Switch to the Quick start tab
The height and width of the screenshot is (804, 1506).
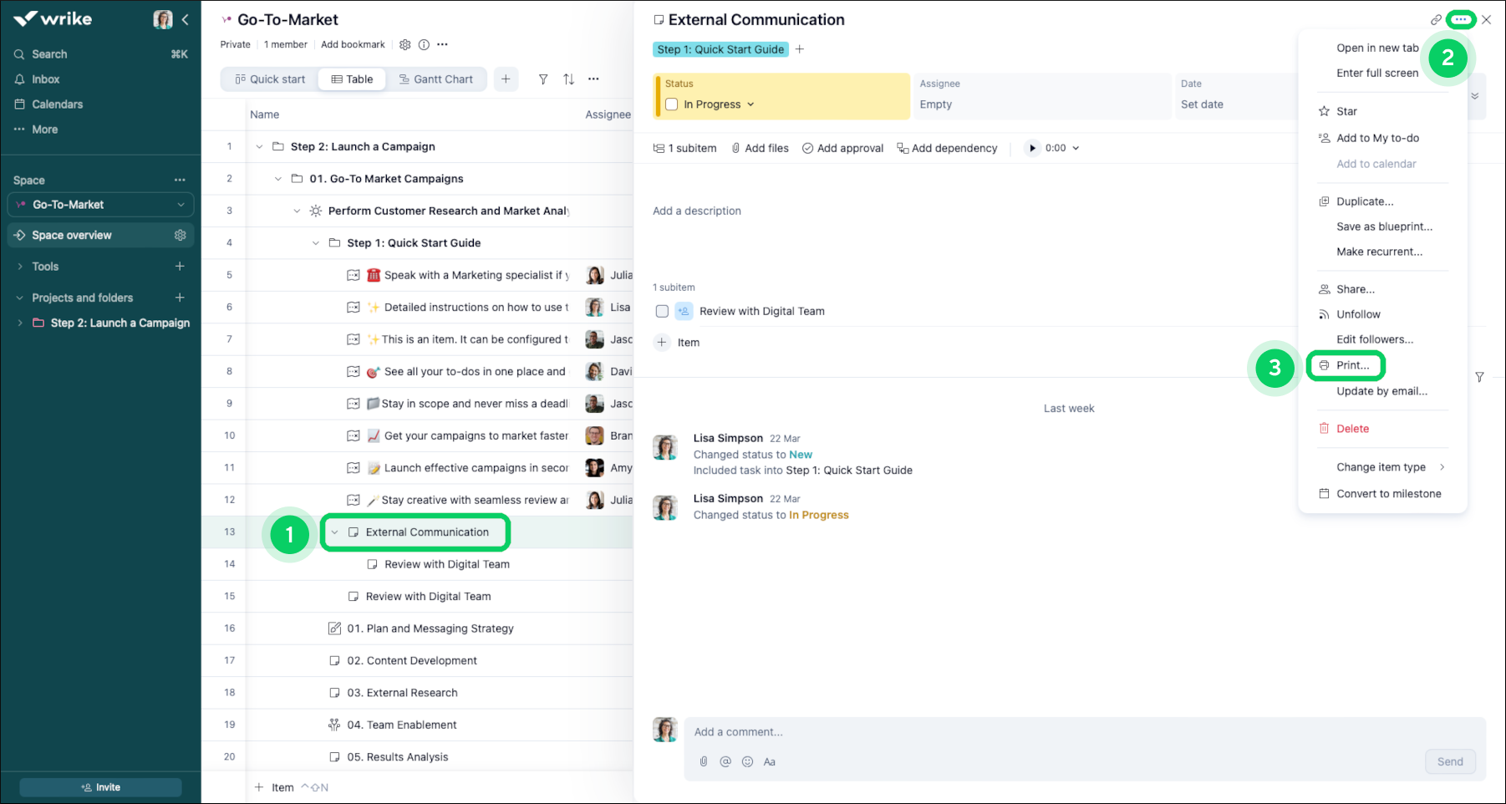(x=270, y=79)
